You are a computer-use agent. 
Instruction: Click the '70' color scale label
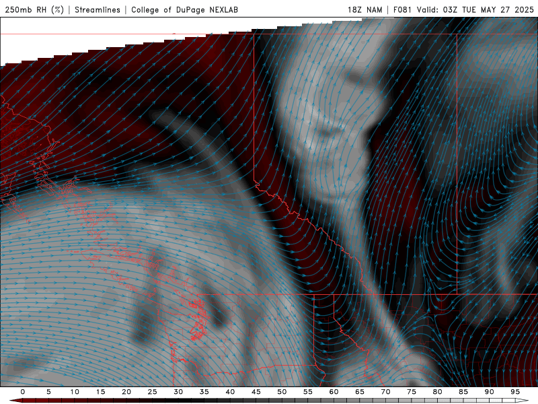[x=385, y=392]
